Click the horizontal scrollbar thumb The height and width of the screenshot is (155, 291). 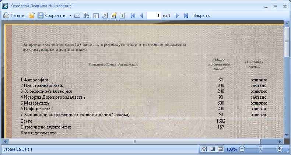[x=134, y=142]
